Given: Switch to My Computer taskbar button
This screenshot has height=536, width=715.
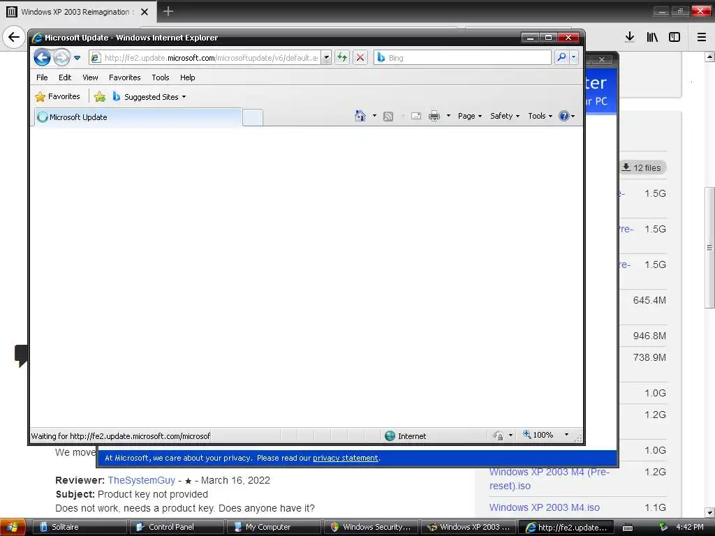Looking at the screenshot, I should 274,527.
